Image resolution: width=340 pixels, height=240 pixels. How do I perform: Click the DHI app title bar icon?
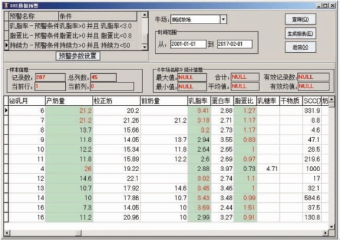6,6
